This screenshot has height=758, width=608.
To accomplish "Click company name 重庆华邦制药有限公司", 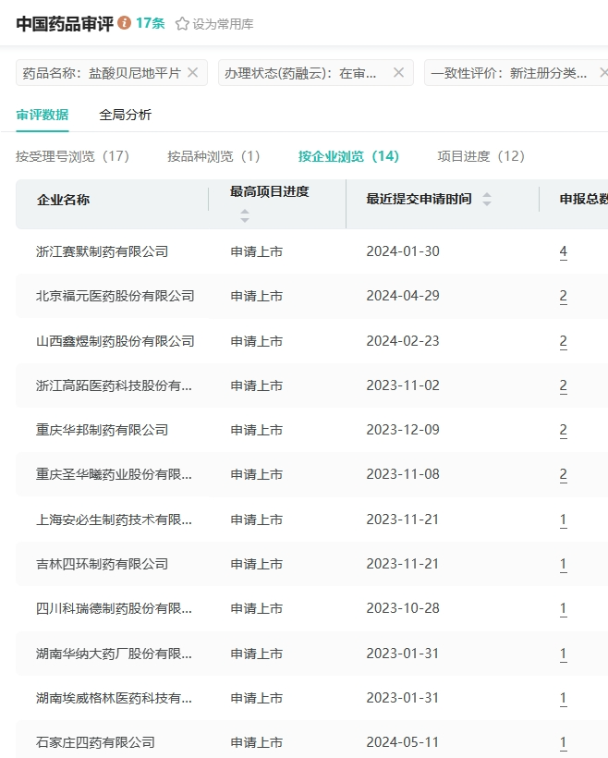I will (102, 430).
